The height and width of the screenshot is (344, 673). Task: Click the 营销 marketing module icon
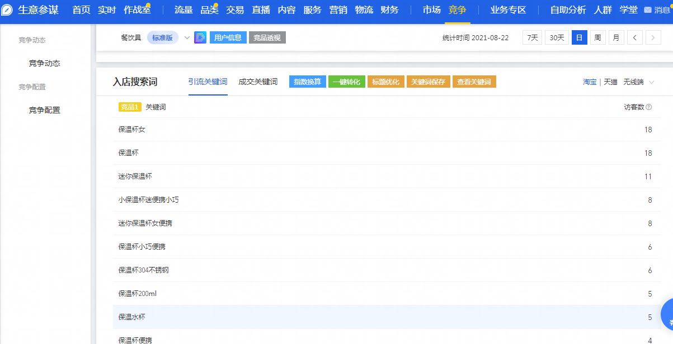pos(338,9)
